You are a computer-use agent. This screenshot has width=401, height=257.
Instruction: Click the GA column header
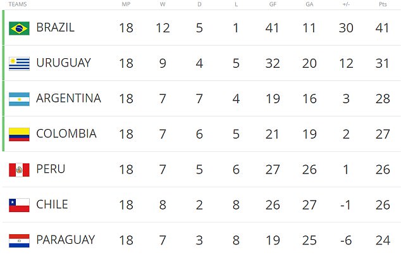pyautogui.click(x=308, y=4)
